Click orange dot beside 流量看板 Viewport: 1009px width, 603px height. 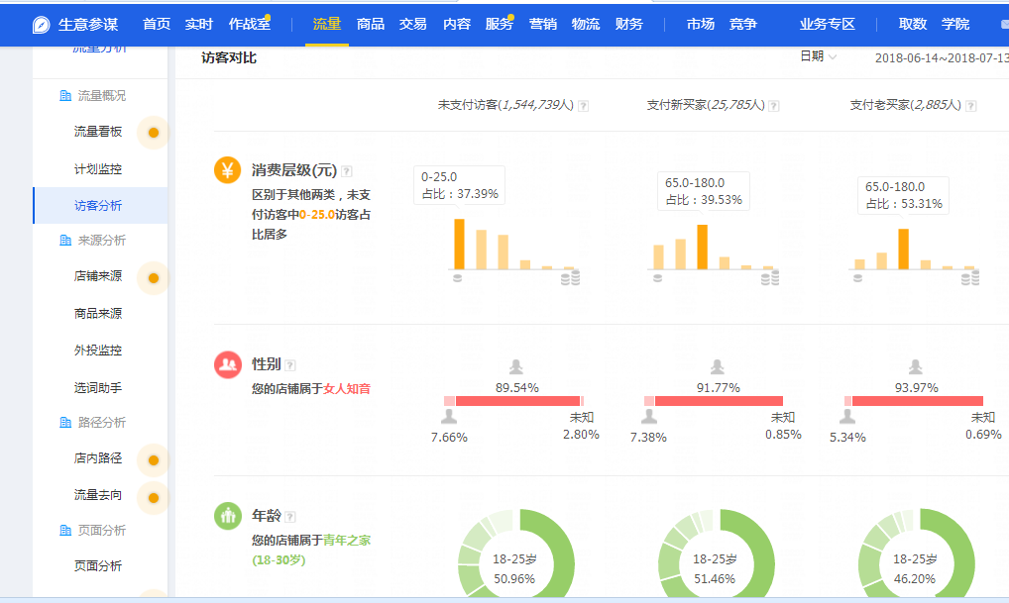tap(153, 133)
